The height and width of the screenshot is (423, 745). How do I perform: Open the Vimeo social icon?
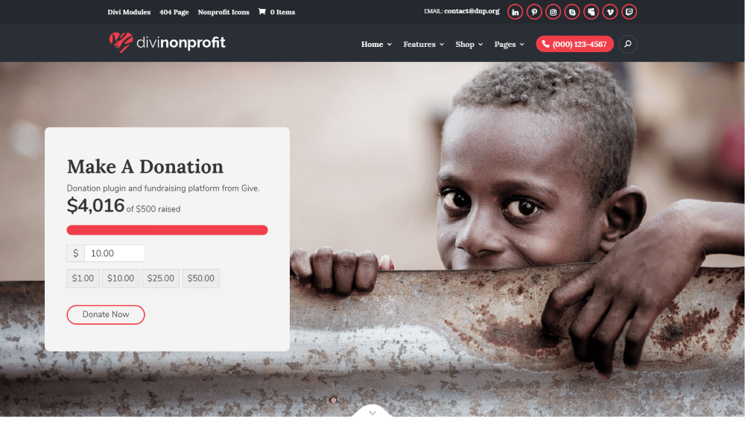(610, 12)
